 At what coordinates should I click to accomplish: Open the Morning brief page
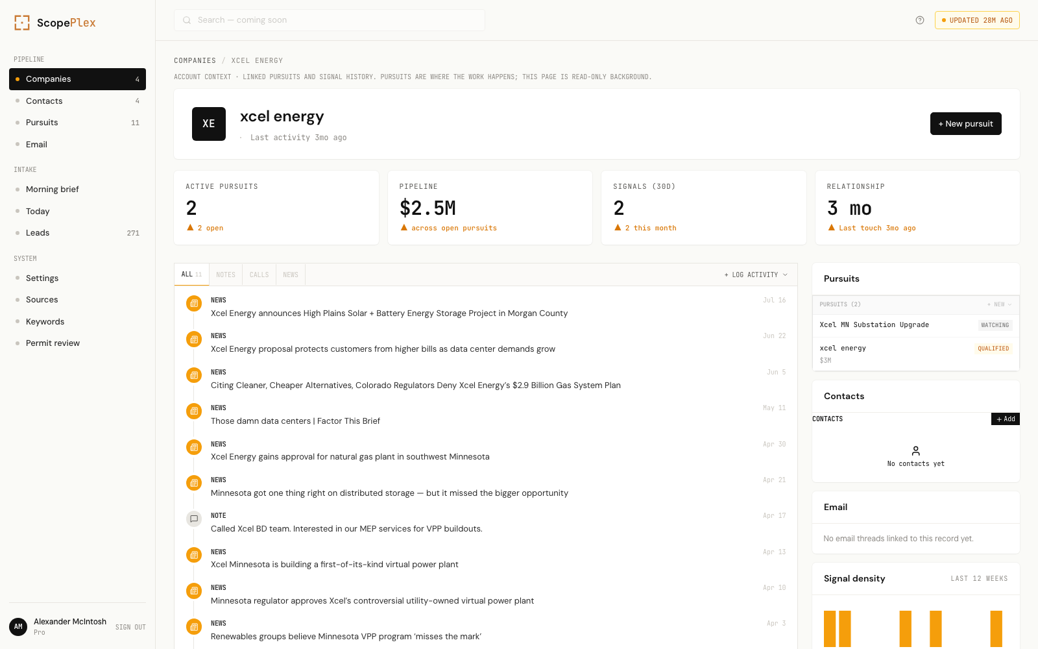pyautogui.click(x=77, y=190)
